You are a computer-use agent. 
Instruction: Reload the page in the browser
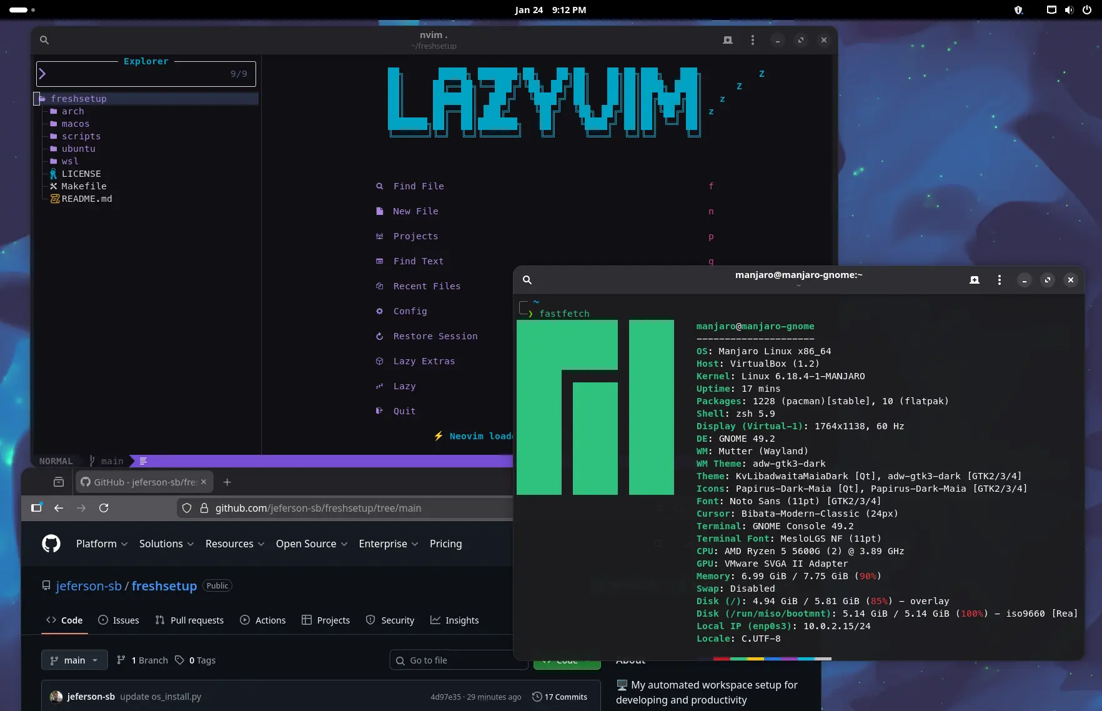click(x=104, y=508)
